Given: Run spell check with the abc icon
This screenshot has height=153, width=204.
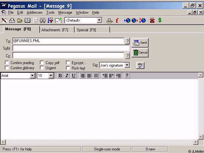Looking at the screenshot, I should click(140, 65).
